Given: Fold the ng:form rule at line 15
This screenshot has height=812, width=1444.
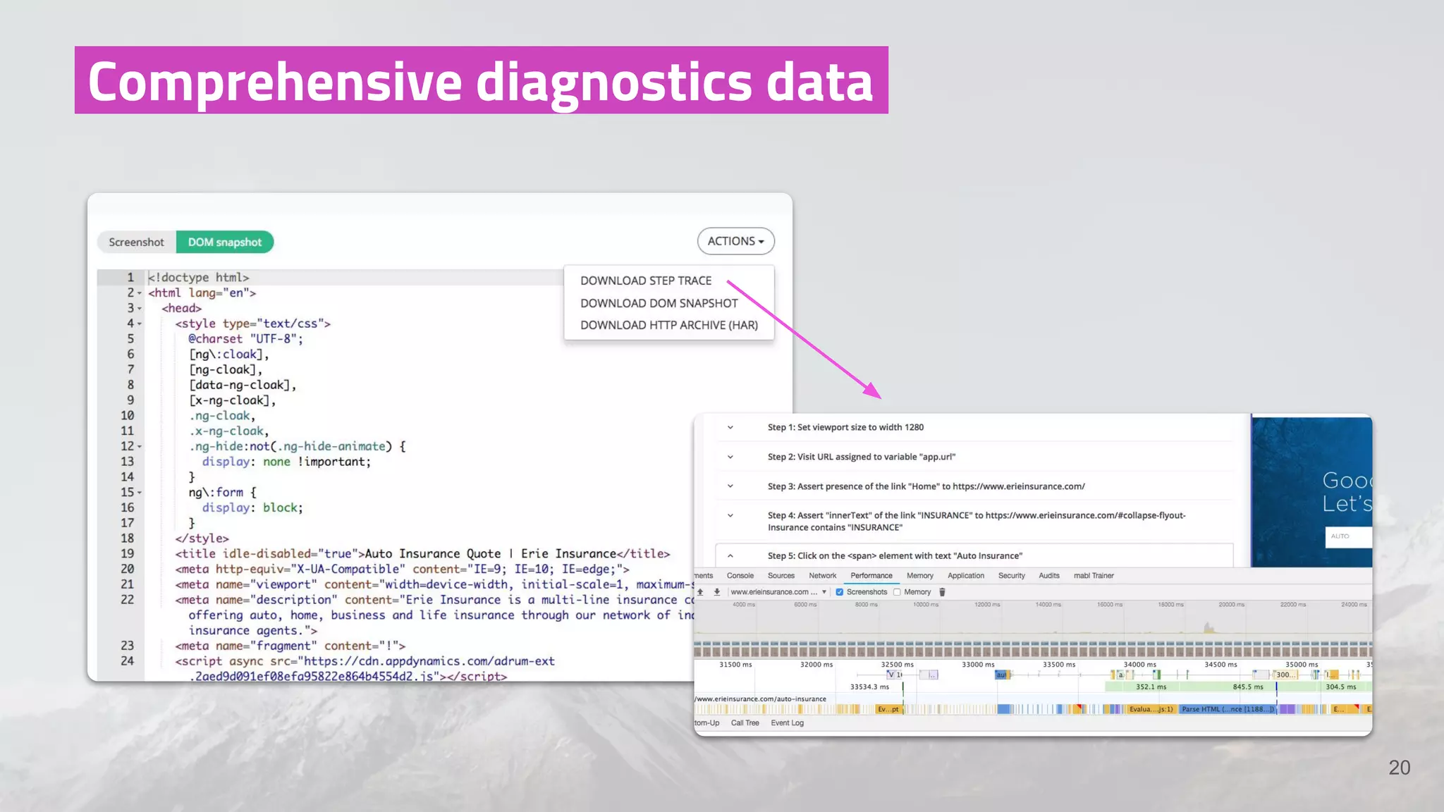Looking at the screenshot, I should (140, 493).
